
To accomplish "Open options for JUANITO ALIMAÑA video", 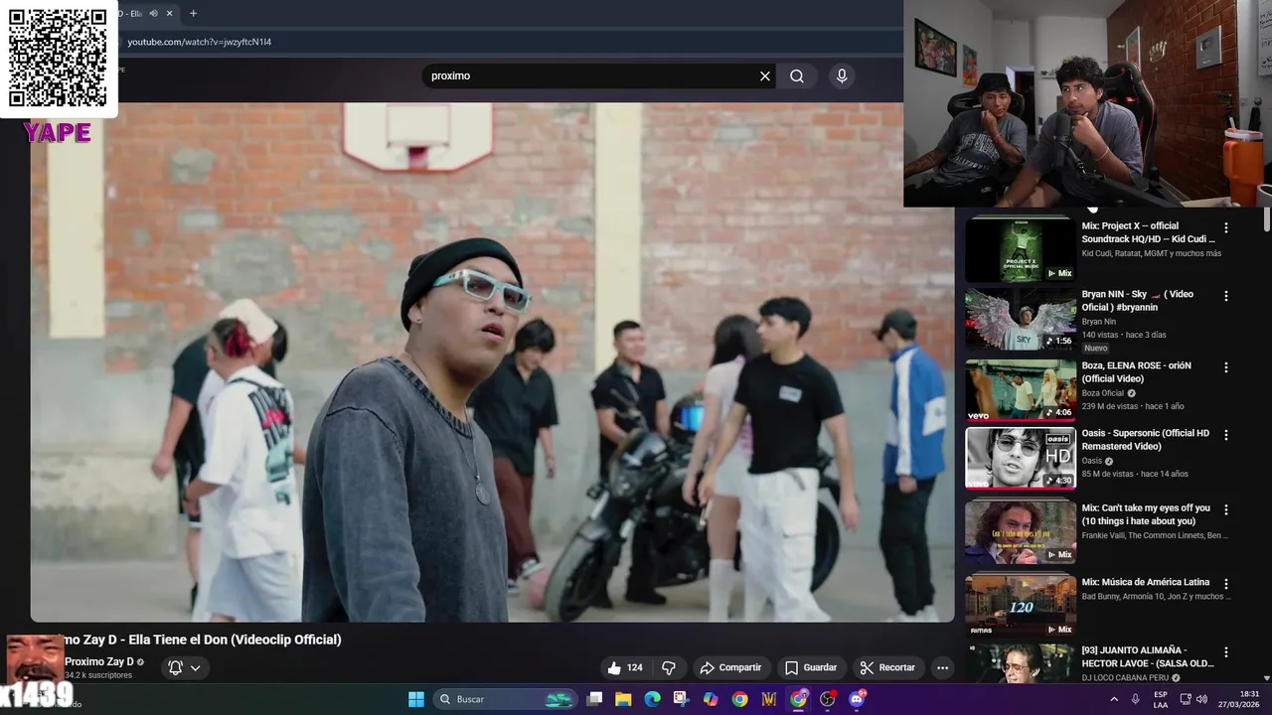I will pos(1225,652).
